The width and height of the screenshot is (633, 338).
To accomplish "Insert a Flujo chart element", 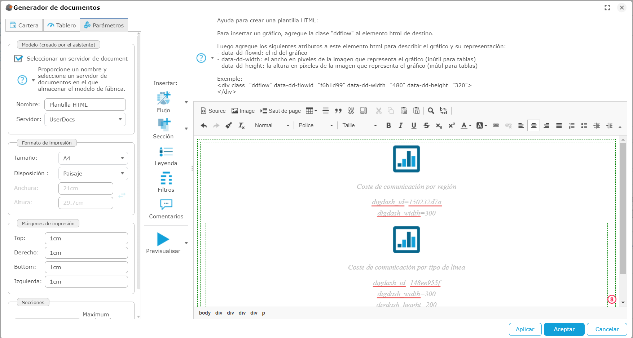I will (164, 102).
